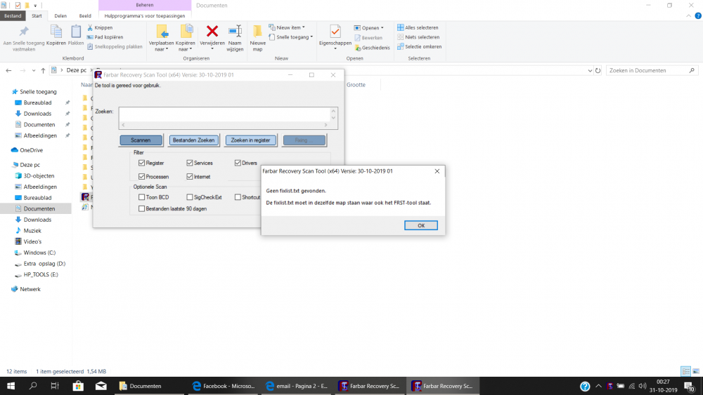
Task: Click Pad kopiëren in the ribbon
Action: point(105,37)
